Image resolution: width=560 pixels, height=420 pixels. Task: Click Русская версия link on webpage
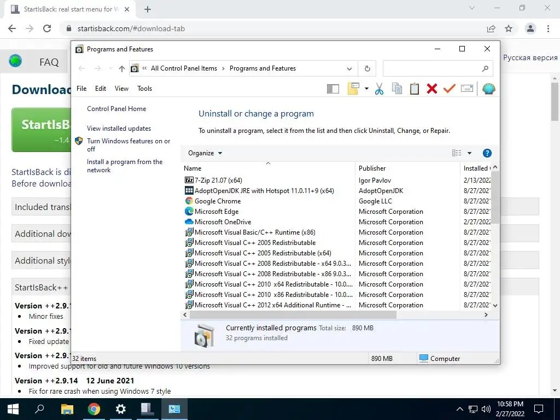pyautogui.click(x=530, y=57)
